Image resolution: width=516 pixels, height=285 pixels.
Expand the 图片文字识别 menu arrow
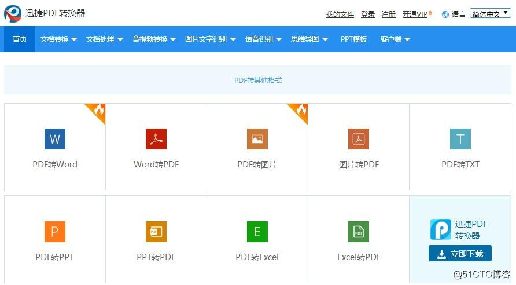(233, 39)
